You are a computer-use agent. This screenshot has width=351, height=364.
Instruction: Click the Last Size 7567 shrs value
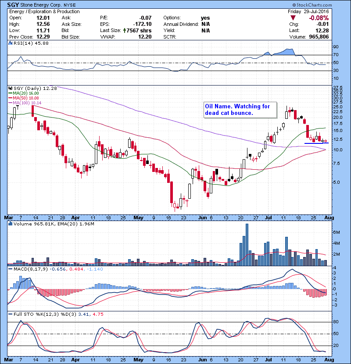(139, 30)
